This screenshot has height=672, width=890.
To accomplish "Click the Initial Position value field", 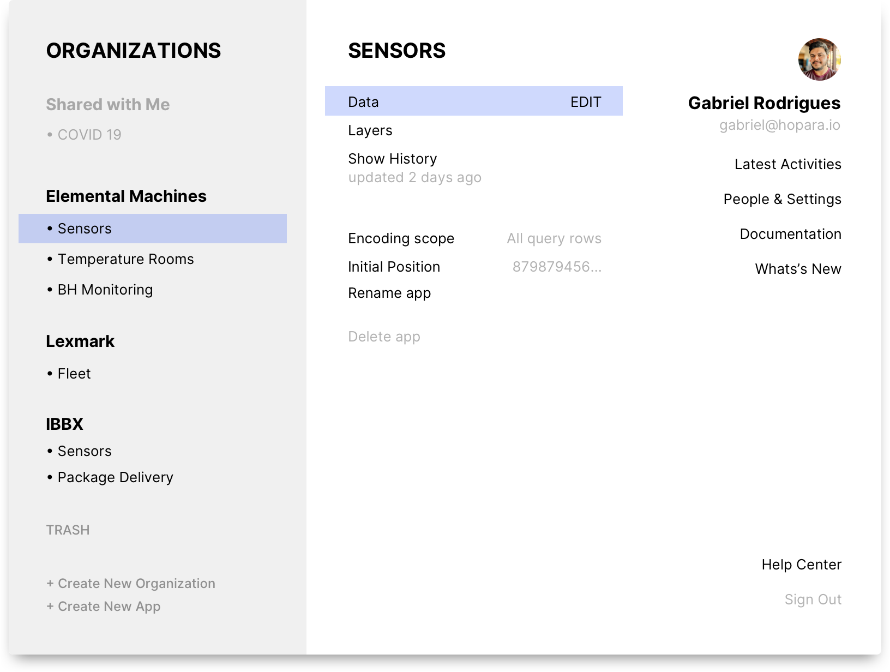I will (557, 267).
